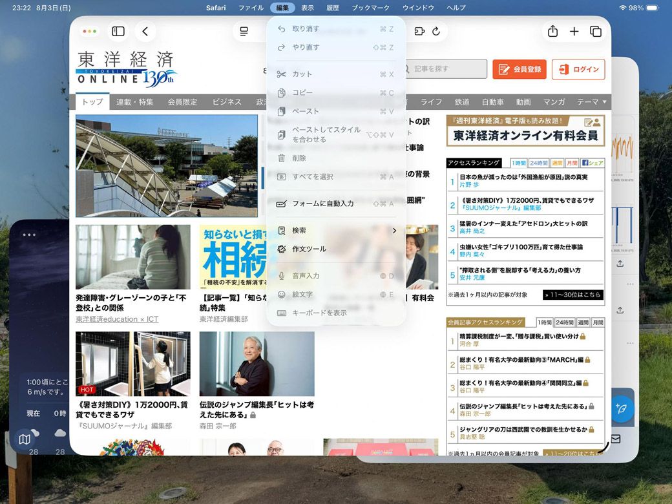Switch to the 連載・特集 nav tab

134,102
